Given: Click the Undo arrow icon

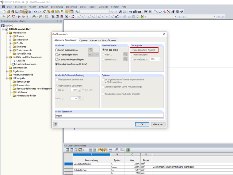Looking at the screenshot, I should pyautogui.click(x=35, y=12).
